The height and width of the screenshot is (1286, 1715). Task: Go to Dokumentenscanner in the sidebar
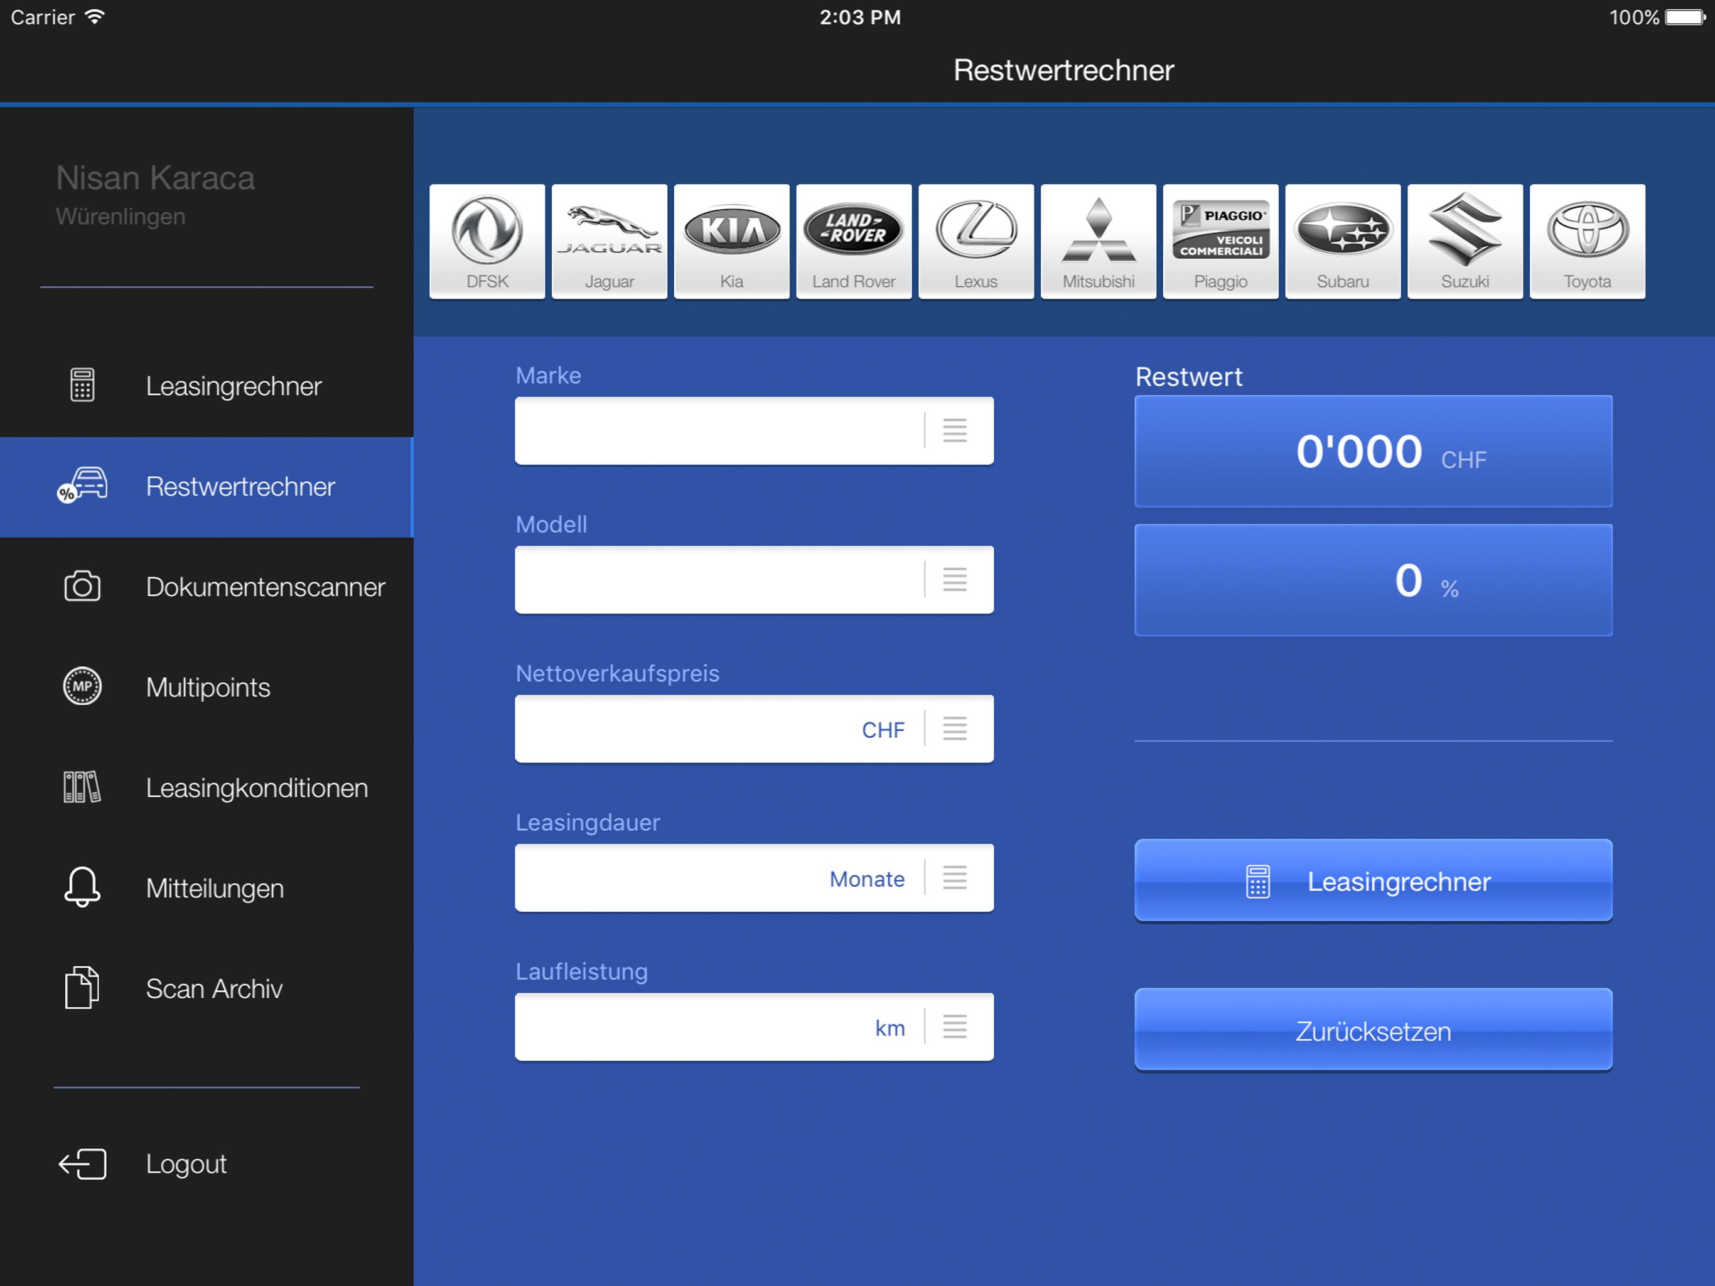[207, 587]
